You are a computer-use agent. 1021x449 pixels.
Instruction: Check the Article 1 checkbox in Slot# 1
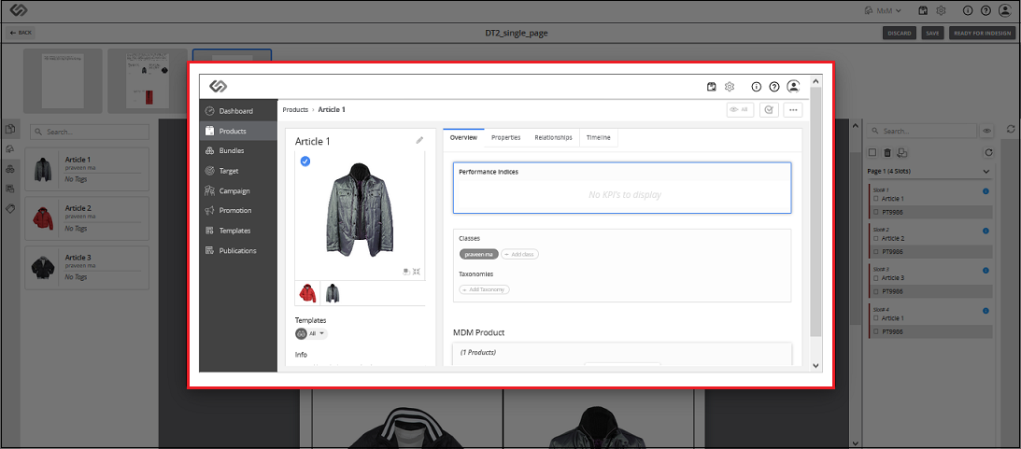pyautogui.click(x=876, y=199)
